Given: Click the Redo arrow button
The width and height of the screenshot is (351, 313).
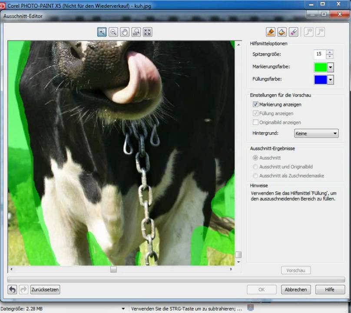Looking at the screenshot, I should click(23, 290).
